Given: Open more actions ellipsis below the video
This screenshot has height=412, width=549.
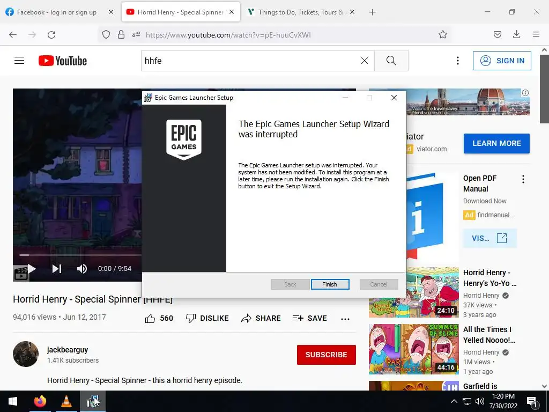Looking at the screenshot, I should [345, 319].
